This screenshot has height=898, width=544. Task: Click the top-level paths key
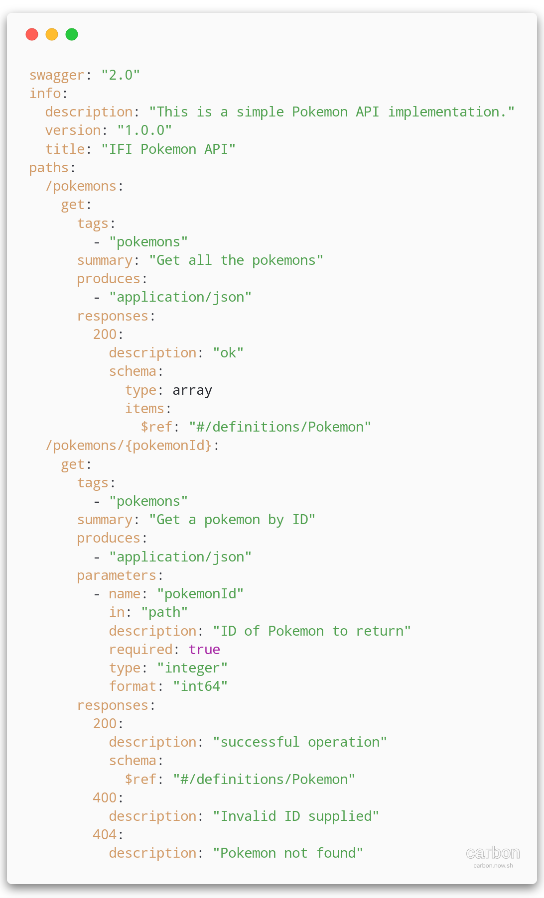point(49,168)
